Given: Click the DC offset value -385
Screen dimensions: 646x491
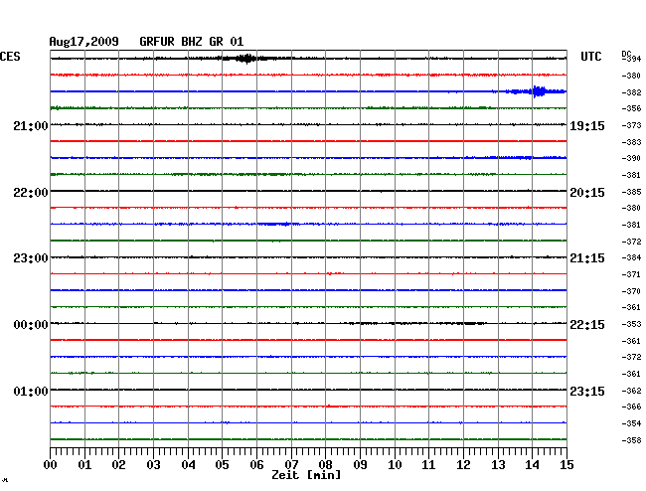Looking at the screenshot, I should point(631,192).
